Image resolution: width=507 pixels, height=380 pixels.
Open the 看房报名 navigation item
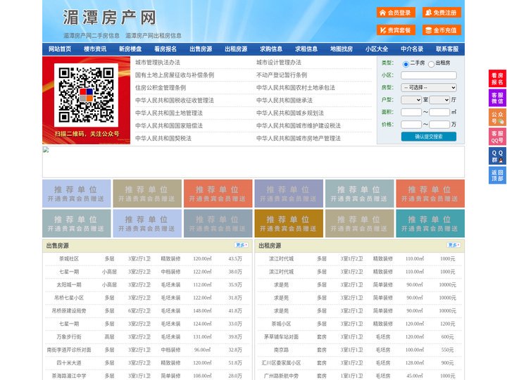coord(165,49)
